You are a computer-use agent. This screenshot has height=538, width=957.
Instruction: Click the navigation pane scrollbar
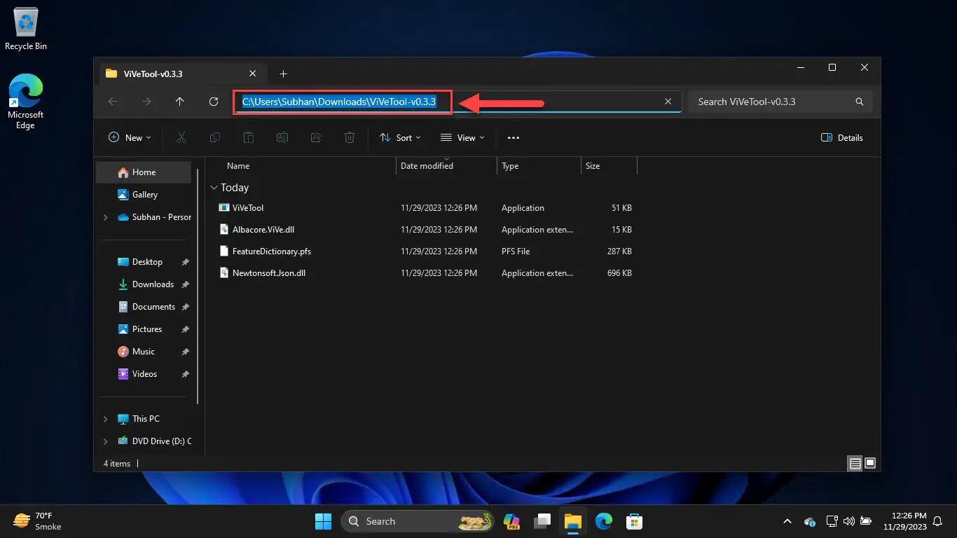pyautogui.click(x=198, y=286)
